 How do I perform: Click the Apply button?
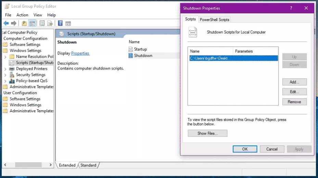[x=299, y=149]
